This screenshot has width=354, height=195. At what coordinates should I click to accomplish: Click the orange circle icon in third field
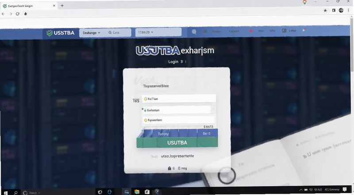coord(146,120)
